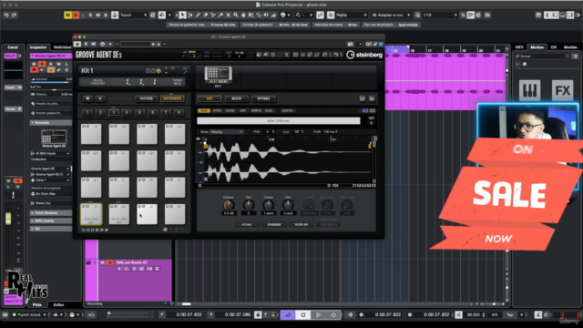Expand the Track Versions section
Screen dimensions: 583x328
coord(51,213)
